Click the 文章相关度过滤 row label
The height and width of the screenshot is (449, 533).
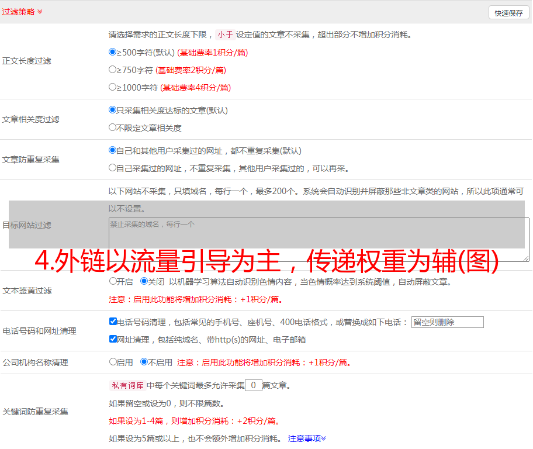(30, 119)
